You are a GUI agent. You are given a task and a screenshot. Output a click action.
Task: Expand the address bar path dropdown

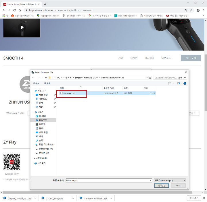click(147, 78)
